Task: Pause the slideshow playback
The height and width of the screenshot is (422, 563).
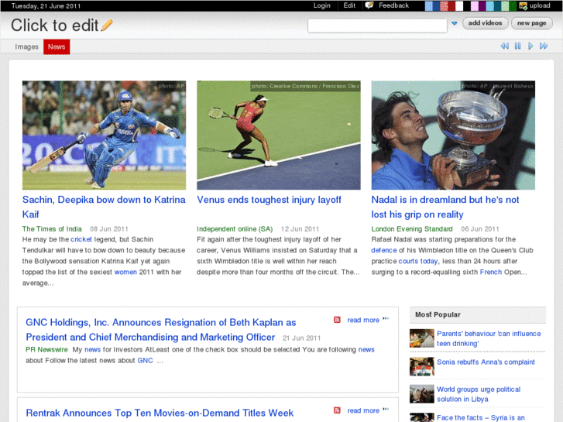Action: point(517,46)
